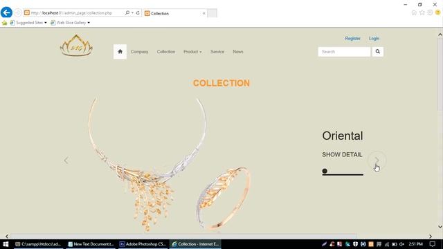Click the browser Forward arrow button
Image resolution: width=443 pixels, height=249 pixels.
pos(18,12)
